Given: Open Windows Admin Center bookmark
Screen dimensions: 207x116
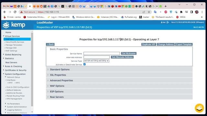Looking at the screenshot, I should [83, 17].
